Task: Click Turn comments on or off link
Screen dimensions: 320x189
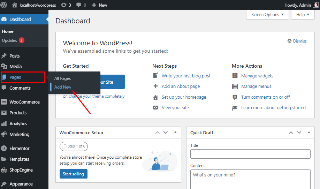Action: tap(265, 97)
